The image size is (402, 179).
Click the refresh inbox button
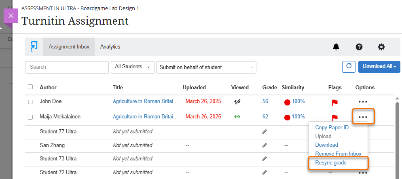click(x=348, y=67)
